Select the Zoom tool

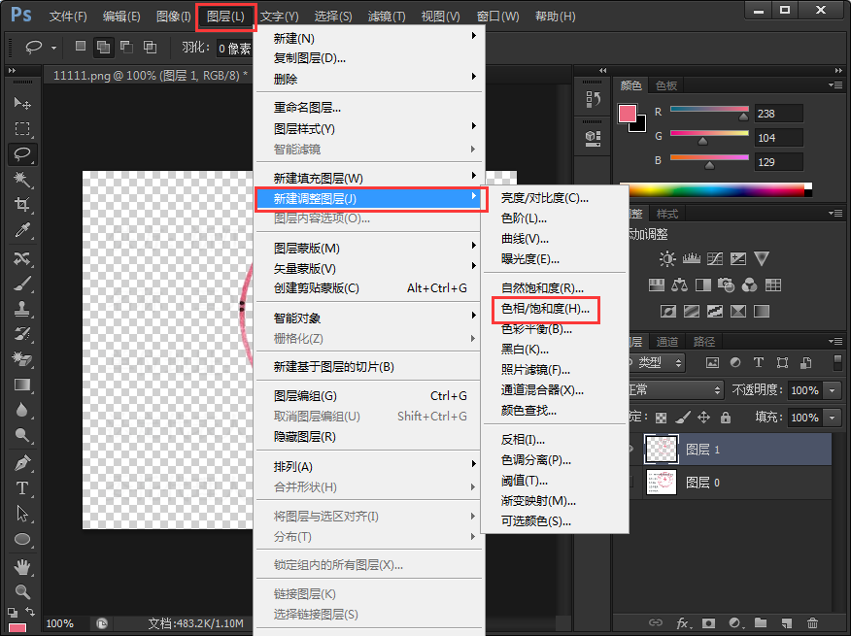click(22, 591)
